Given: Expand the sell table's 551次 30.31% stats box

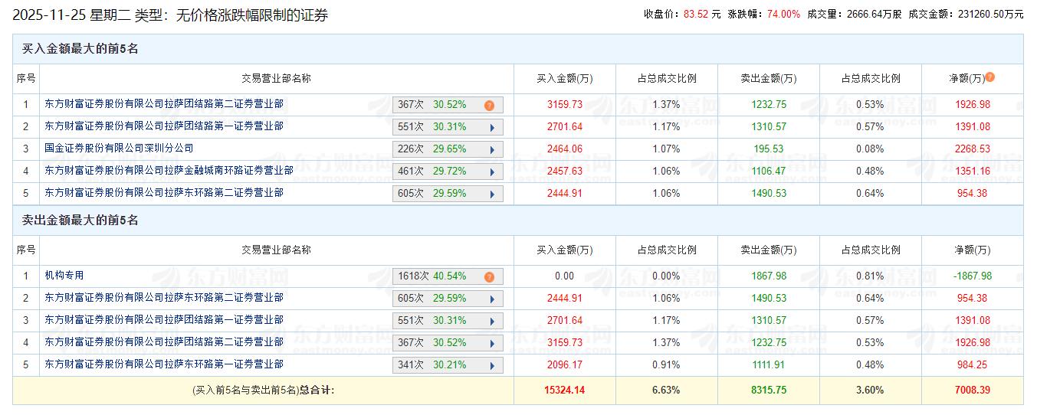Looking at the screenshot, I should [x=491, y=321].
